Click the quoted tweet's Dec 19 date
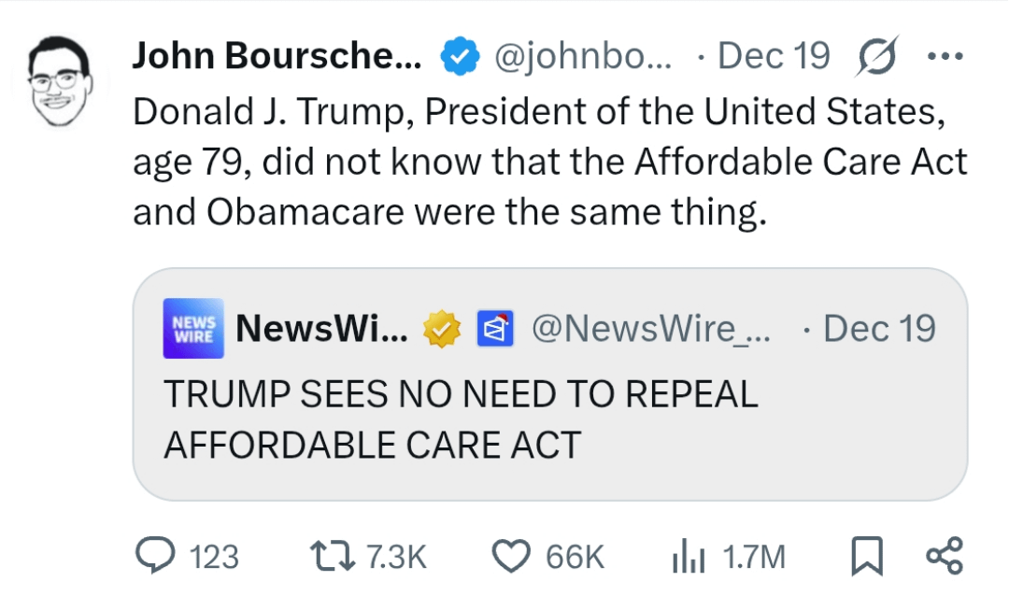Image resolution: width=1009 pixels, height=596 pixels. [x=878, y=329]
